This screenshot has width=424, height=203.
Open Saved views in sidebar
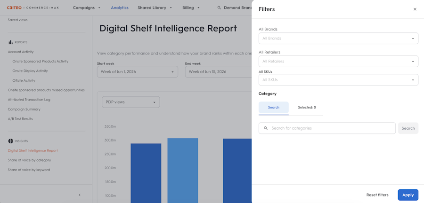pos(17,20)
